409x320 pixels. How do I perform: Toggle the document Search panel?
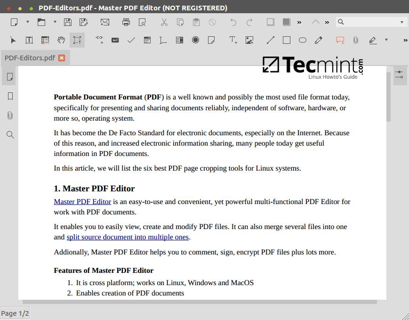pos(9,135)
